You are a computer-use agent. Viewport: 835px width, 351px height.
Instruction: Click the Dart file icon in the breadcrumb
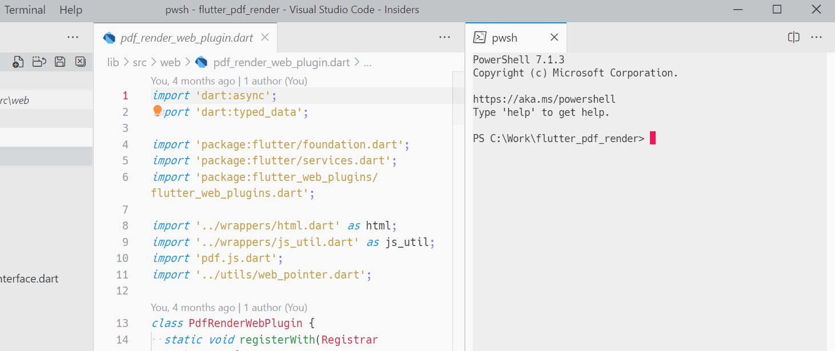pyautogui.click(x=201, y=62)
